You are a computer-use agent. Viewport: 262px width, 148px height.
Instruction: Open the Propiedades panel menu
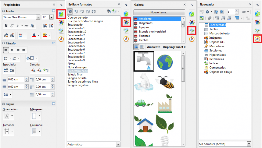(x=61, y=5)
